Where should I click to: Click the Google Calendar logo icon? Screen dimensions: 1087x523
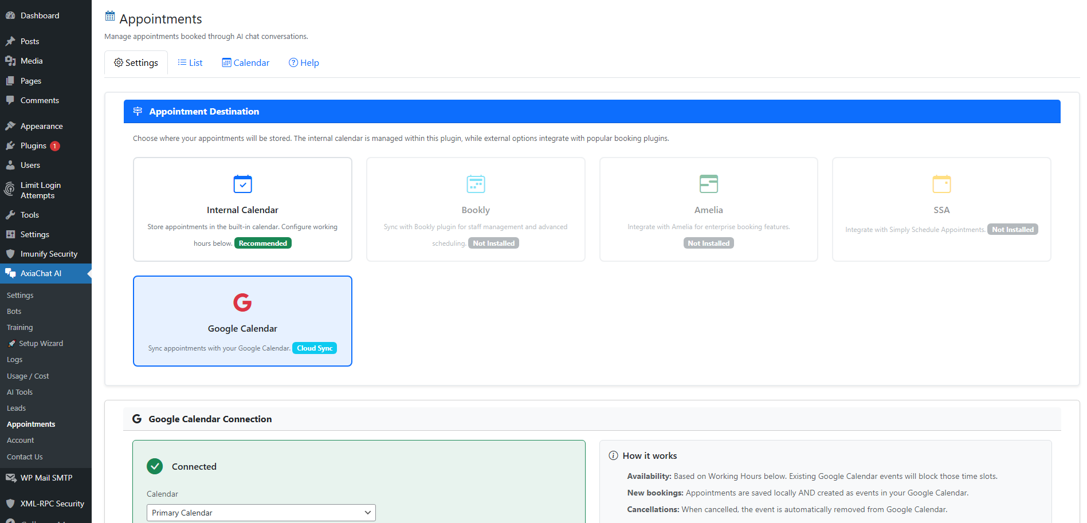tap(242, 302)
